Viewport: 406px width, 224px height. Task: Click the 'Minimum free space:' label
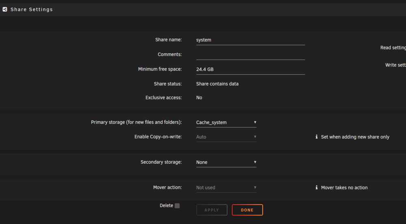pyautogui.click(x=160, y=69)
